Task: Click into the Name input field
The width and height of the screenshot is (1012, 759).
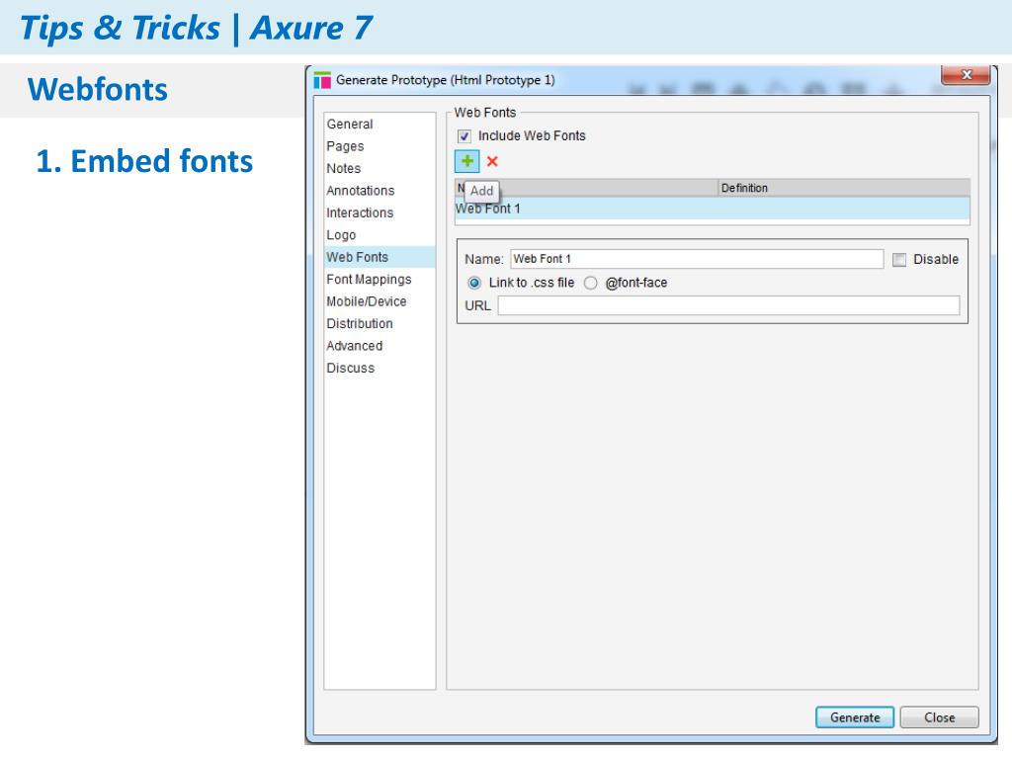Action: tap(697, 259)
